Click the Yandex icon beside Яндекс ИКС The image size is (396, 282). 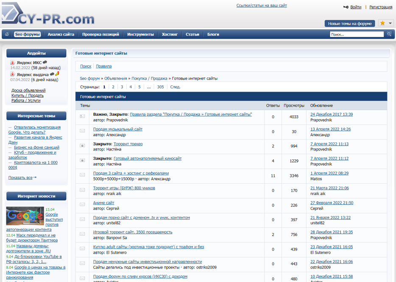coord(12,62)
